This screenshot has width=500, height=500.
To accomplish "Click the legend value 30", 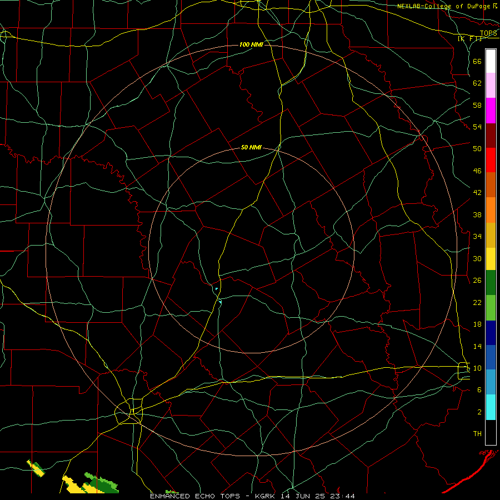I will pyautogui.click(x=477, y=258).
